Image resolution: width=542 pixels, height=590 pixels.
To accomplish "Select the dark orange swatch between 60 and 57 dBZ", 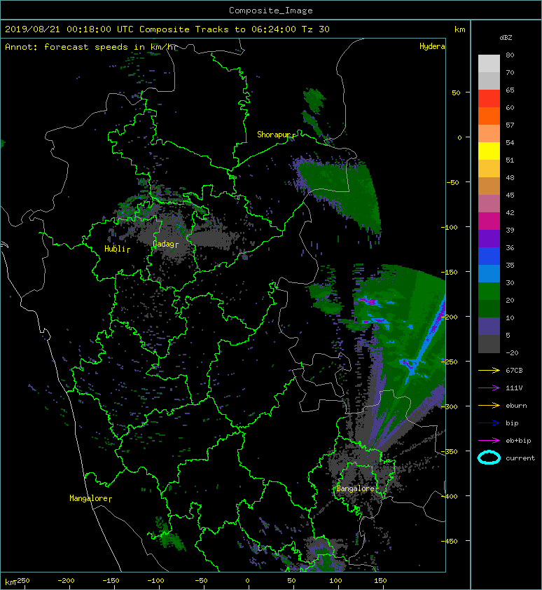I will tap(489, 116).
